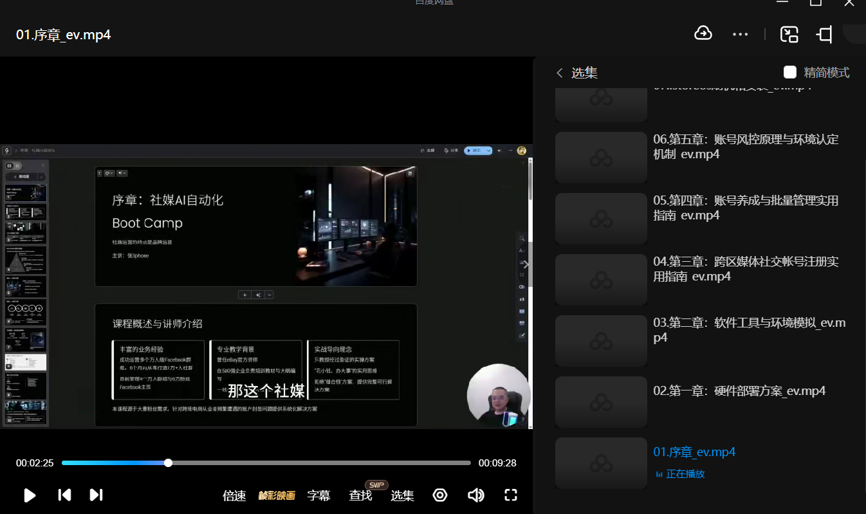
Task: Play 02.第一章：硬件部署方案_ev.mp4
Action: point(739,390)
